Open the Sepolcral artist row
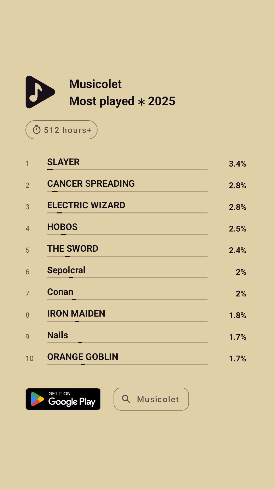Image resolution: width=275 pixels, height=489 pixels. coord(66,270)
